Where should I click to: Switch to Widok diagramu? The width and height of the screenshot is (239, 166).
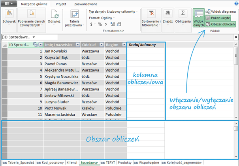tap(219, 11)
